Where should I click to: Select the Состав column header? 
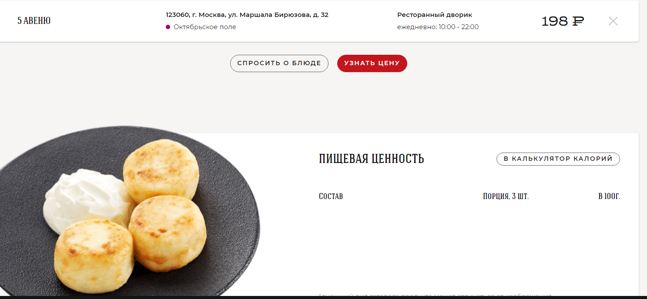331,196
